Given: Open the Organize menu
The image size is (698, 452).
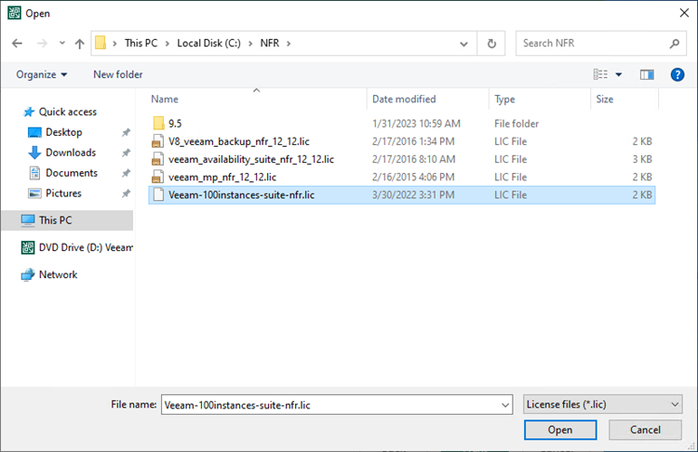Looking at the screenshot, I should (41, 74).
